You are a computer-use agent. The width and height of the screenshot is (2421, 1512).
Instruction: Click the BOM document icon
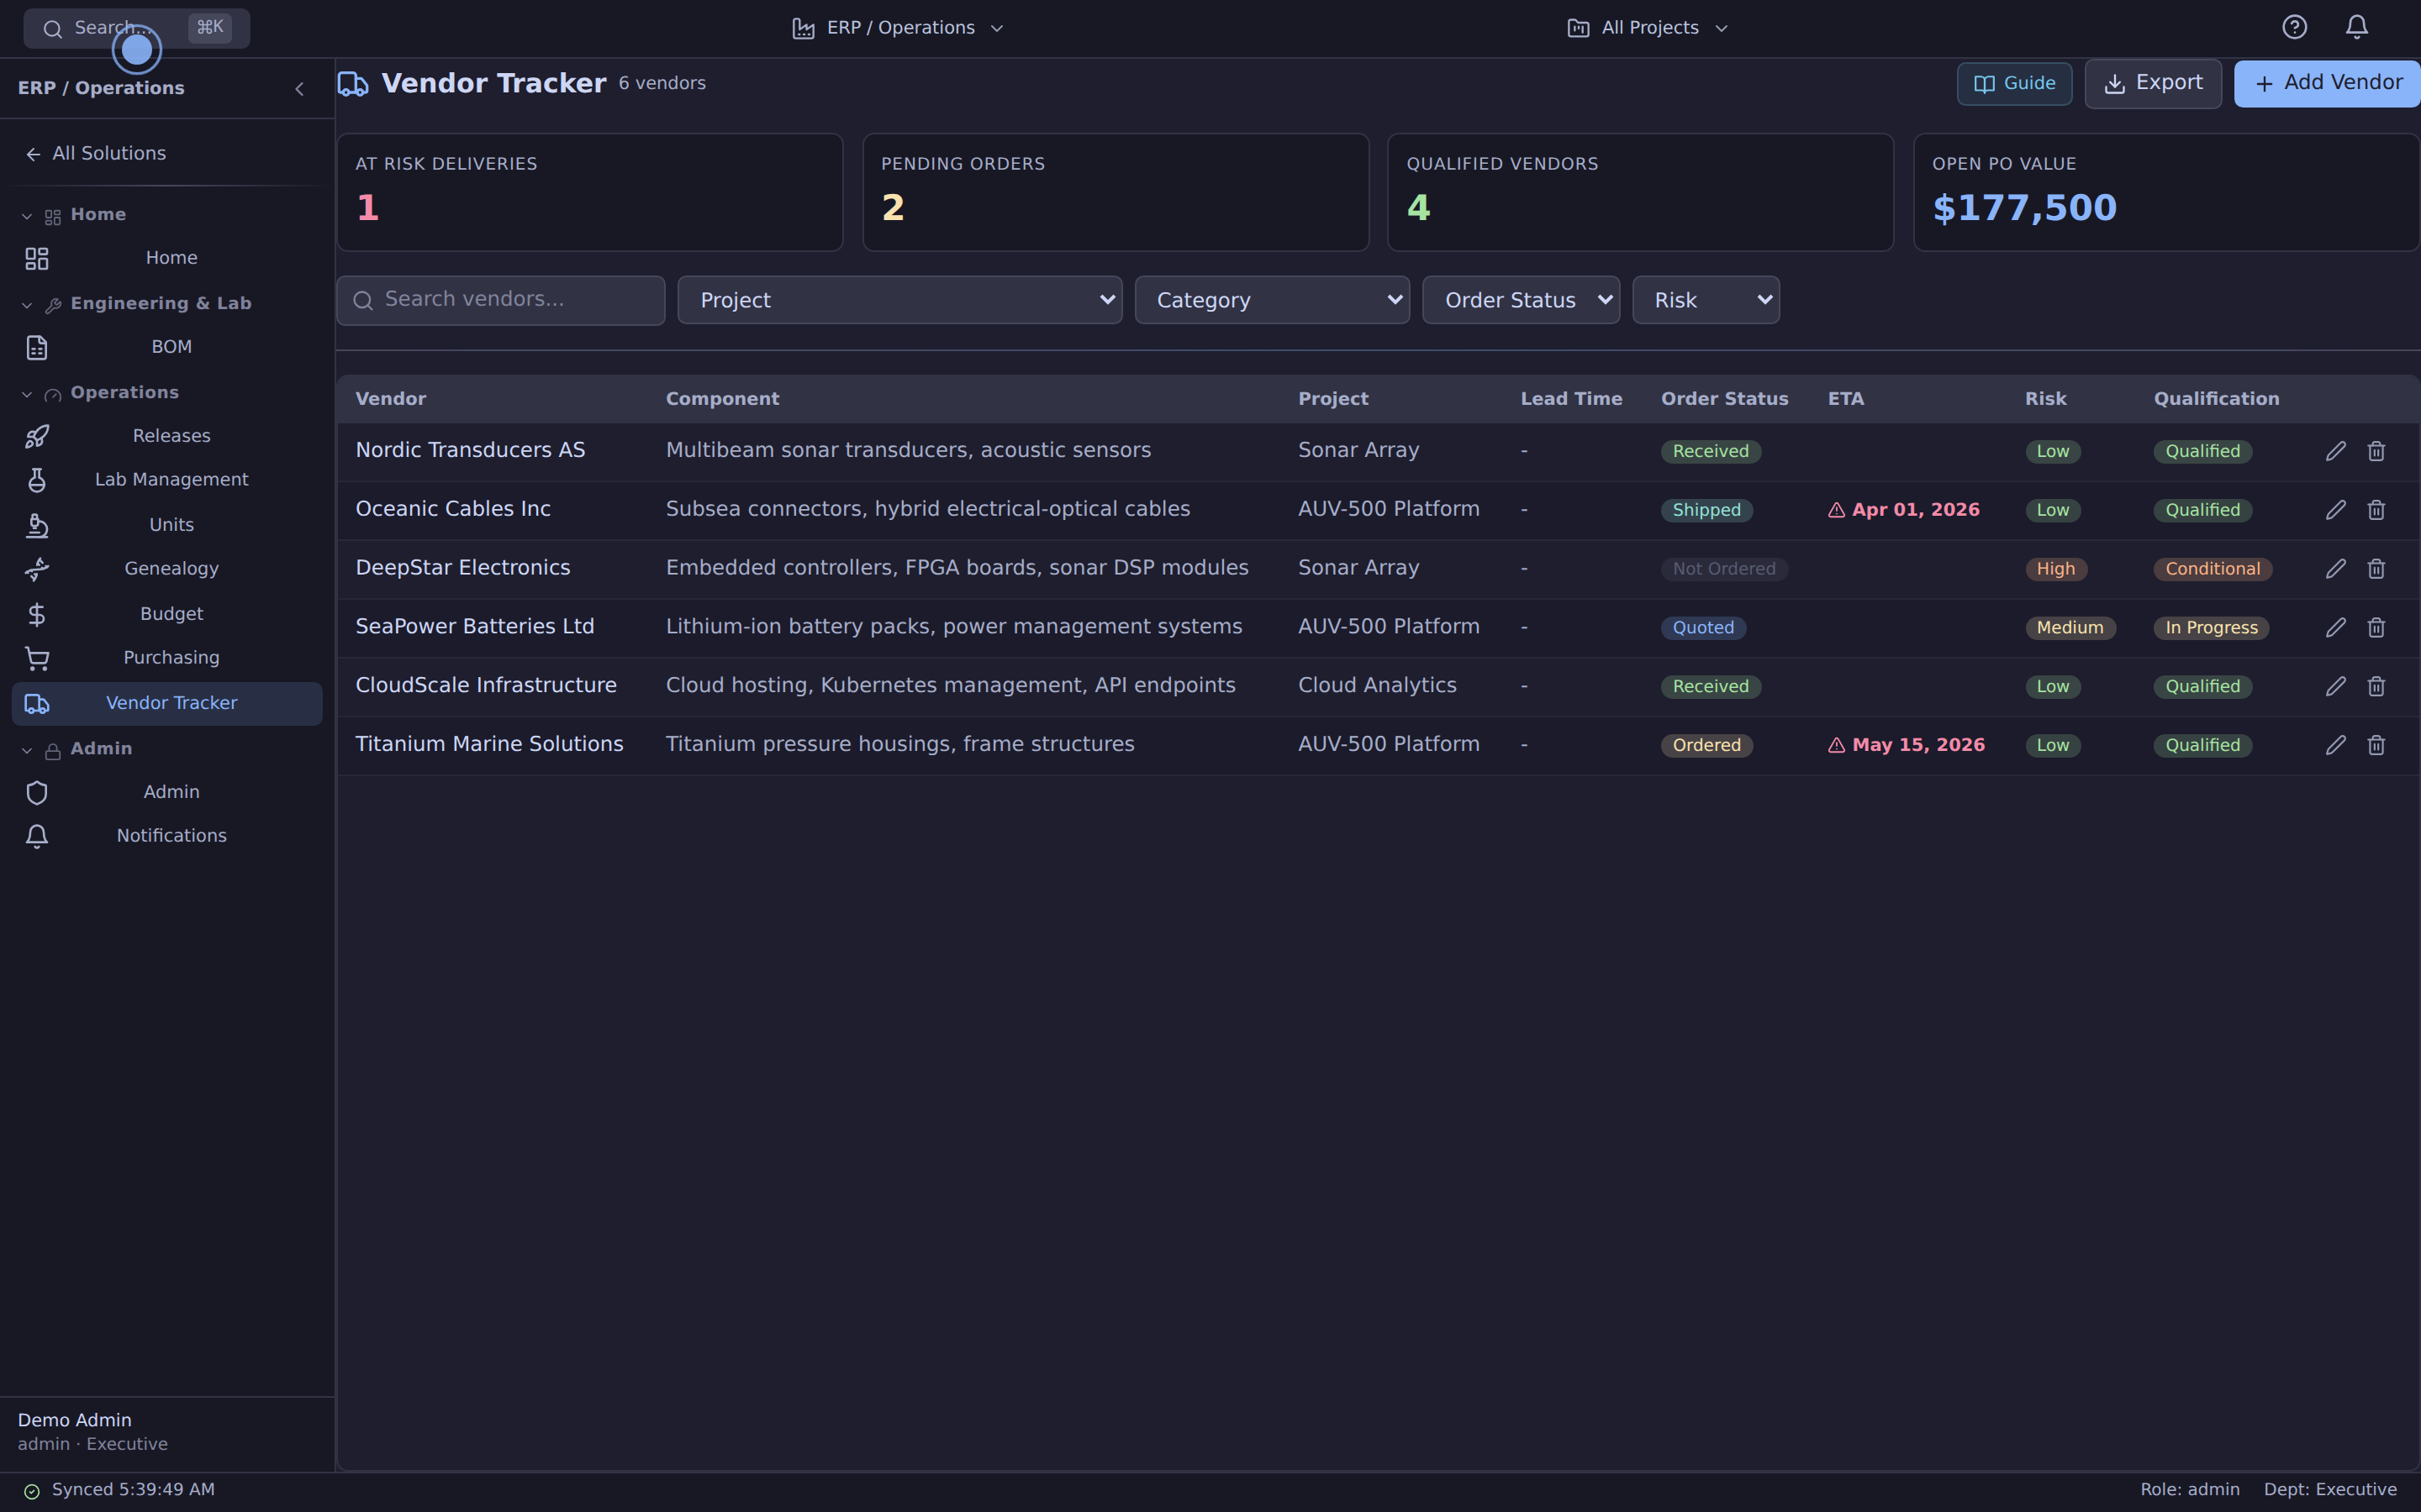(x=37, y=348)
